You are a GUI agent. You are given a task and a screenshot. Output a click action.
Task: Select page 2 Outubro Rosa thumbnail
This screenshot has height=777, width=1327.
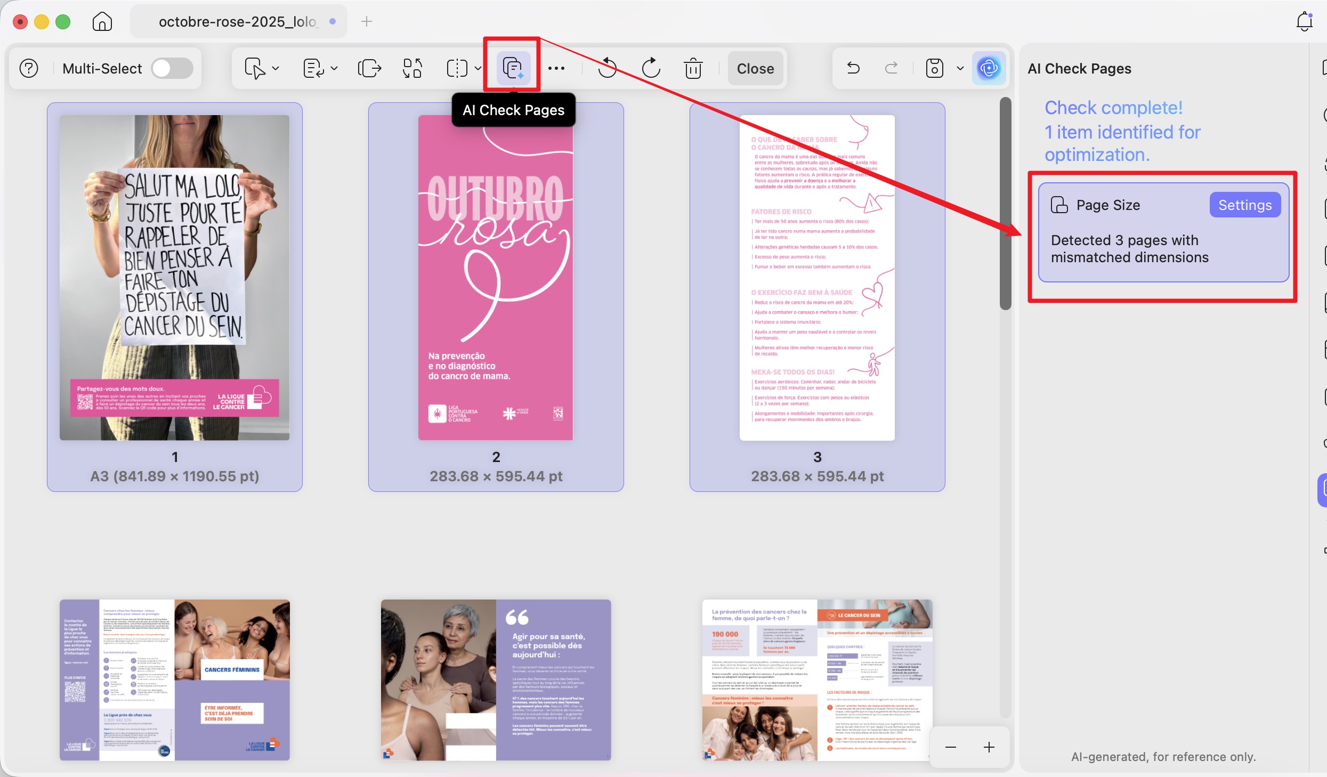(x=496, y=278)
